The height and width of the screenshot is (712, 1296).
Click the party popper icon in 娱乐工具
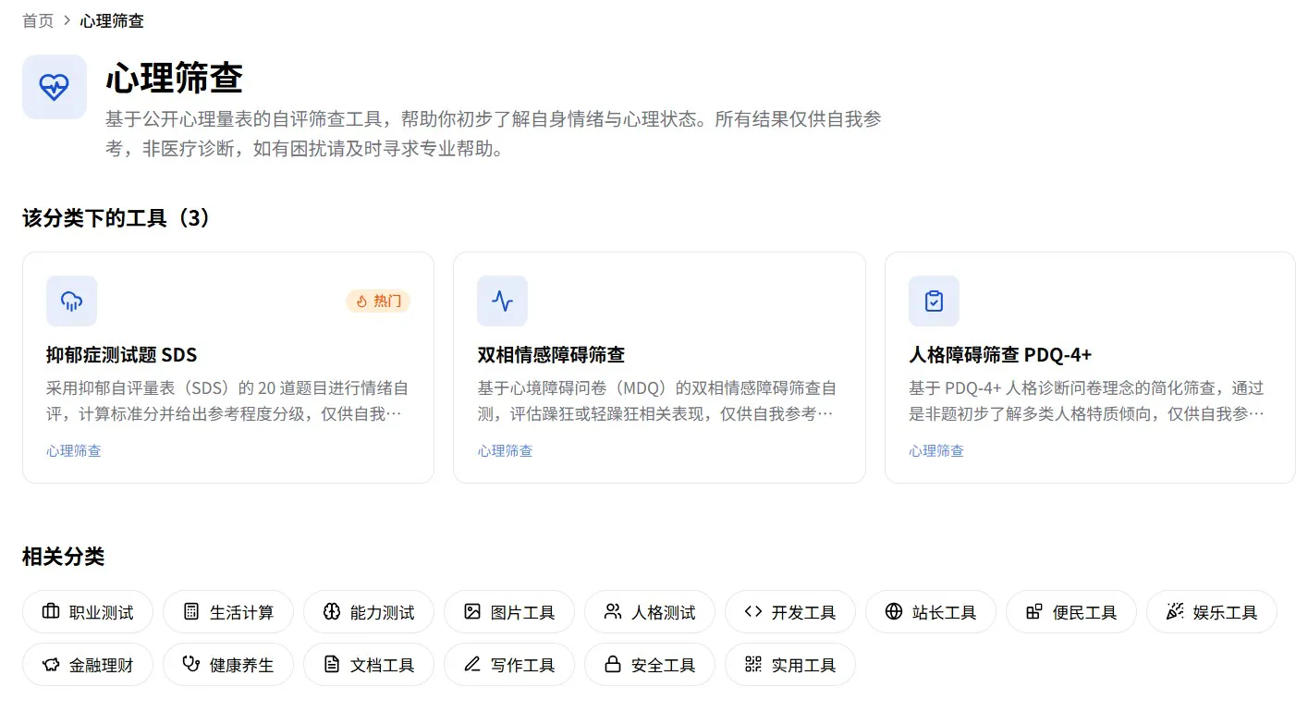pos(1175,611)
